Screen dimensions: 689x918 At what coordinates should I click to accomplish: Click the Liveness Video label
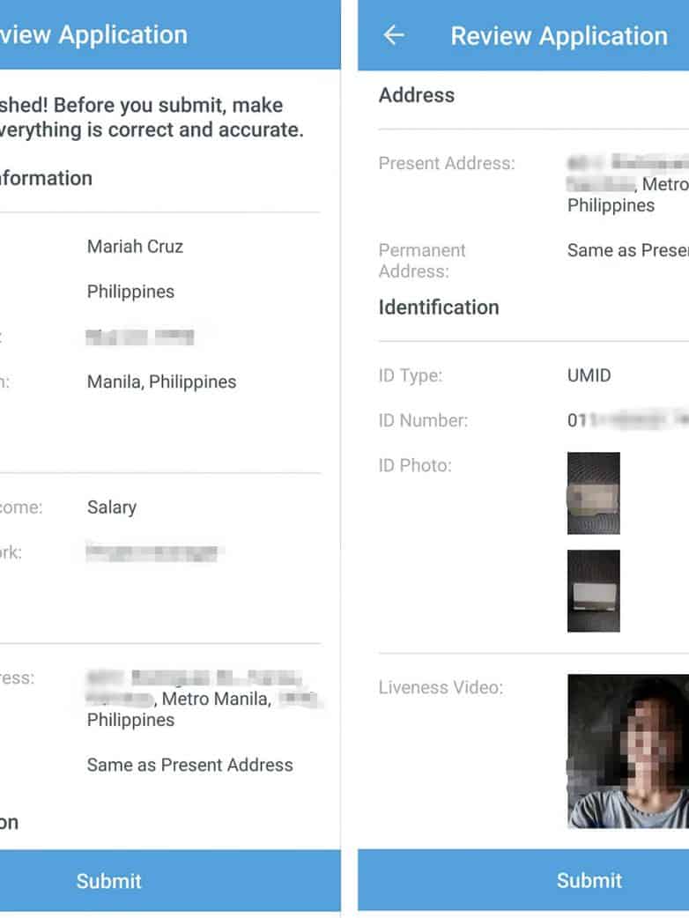pos(441,687)
